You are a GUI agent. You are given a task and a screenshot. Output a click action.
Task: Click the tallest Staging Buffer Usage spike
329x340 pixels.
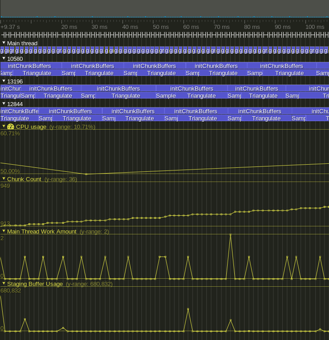click(188, 309)
